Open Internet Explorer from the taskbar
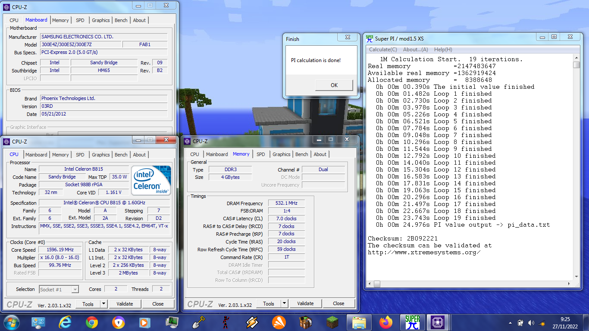Image resolution: width=589 pixels, height=331 pixels. click(65, 322)
